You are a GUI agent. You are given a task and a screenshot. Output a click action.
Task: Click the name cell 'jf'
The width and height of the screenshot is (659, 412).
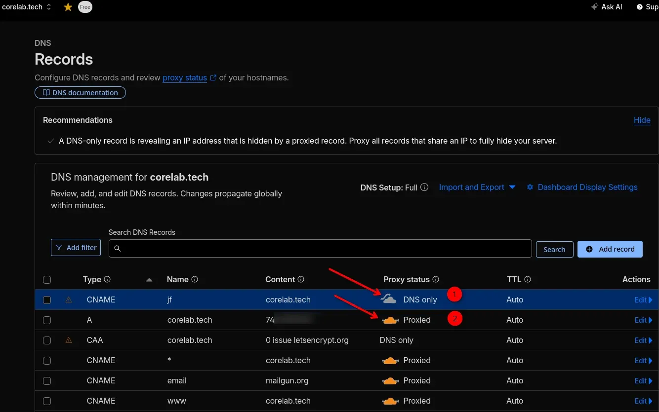(x=169, y=300)
